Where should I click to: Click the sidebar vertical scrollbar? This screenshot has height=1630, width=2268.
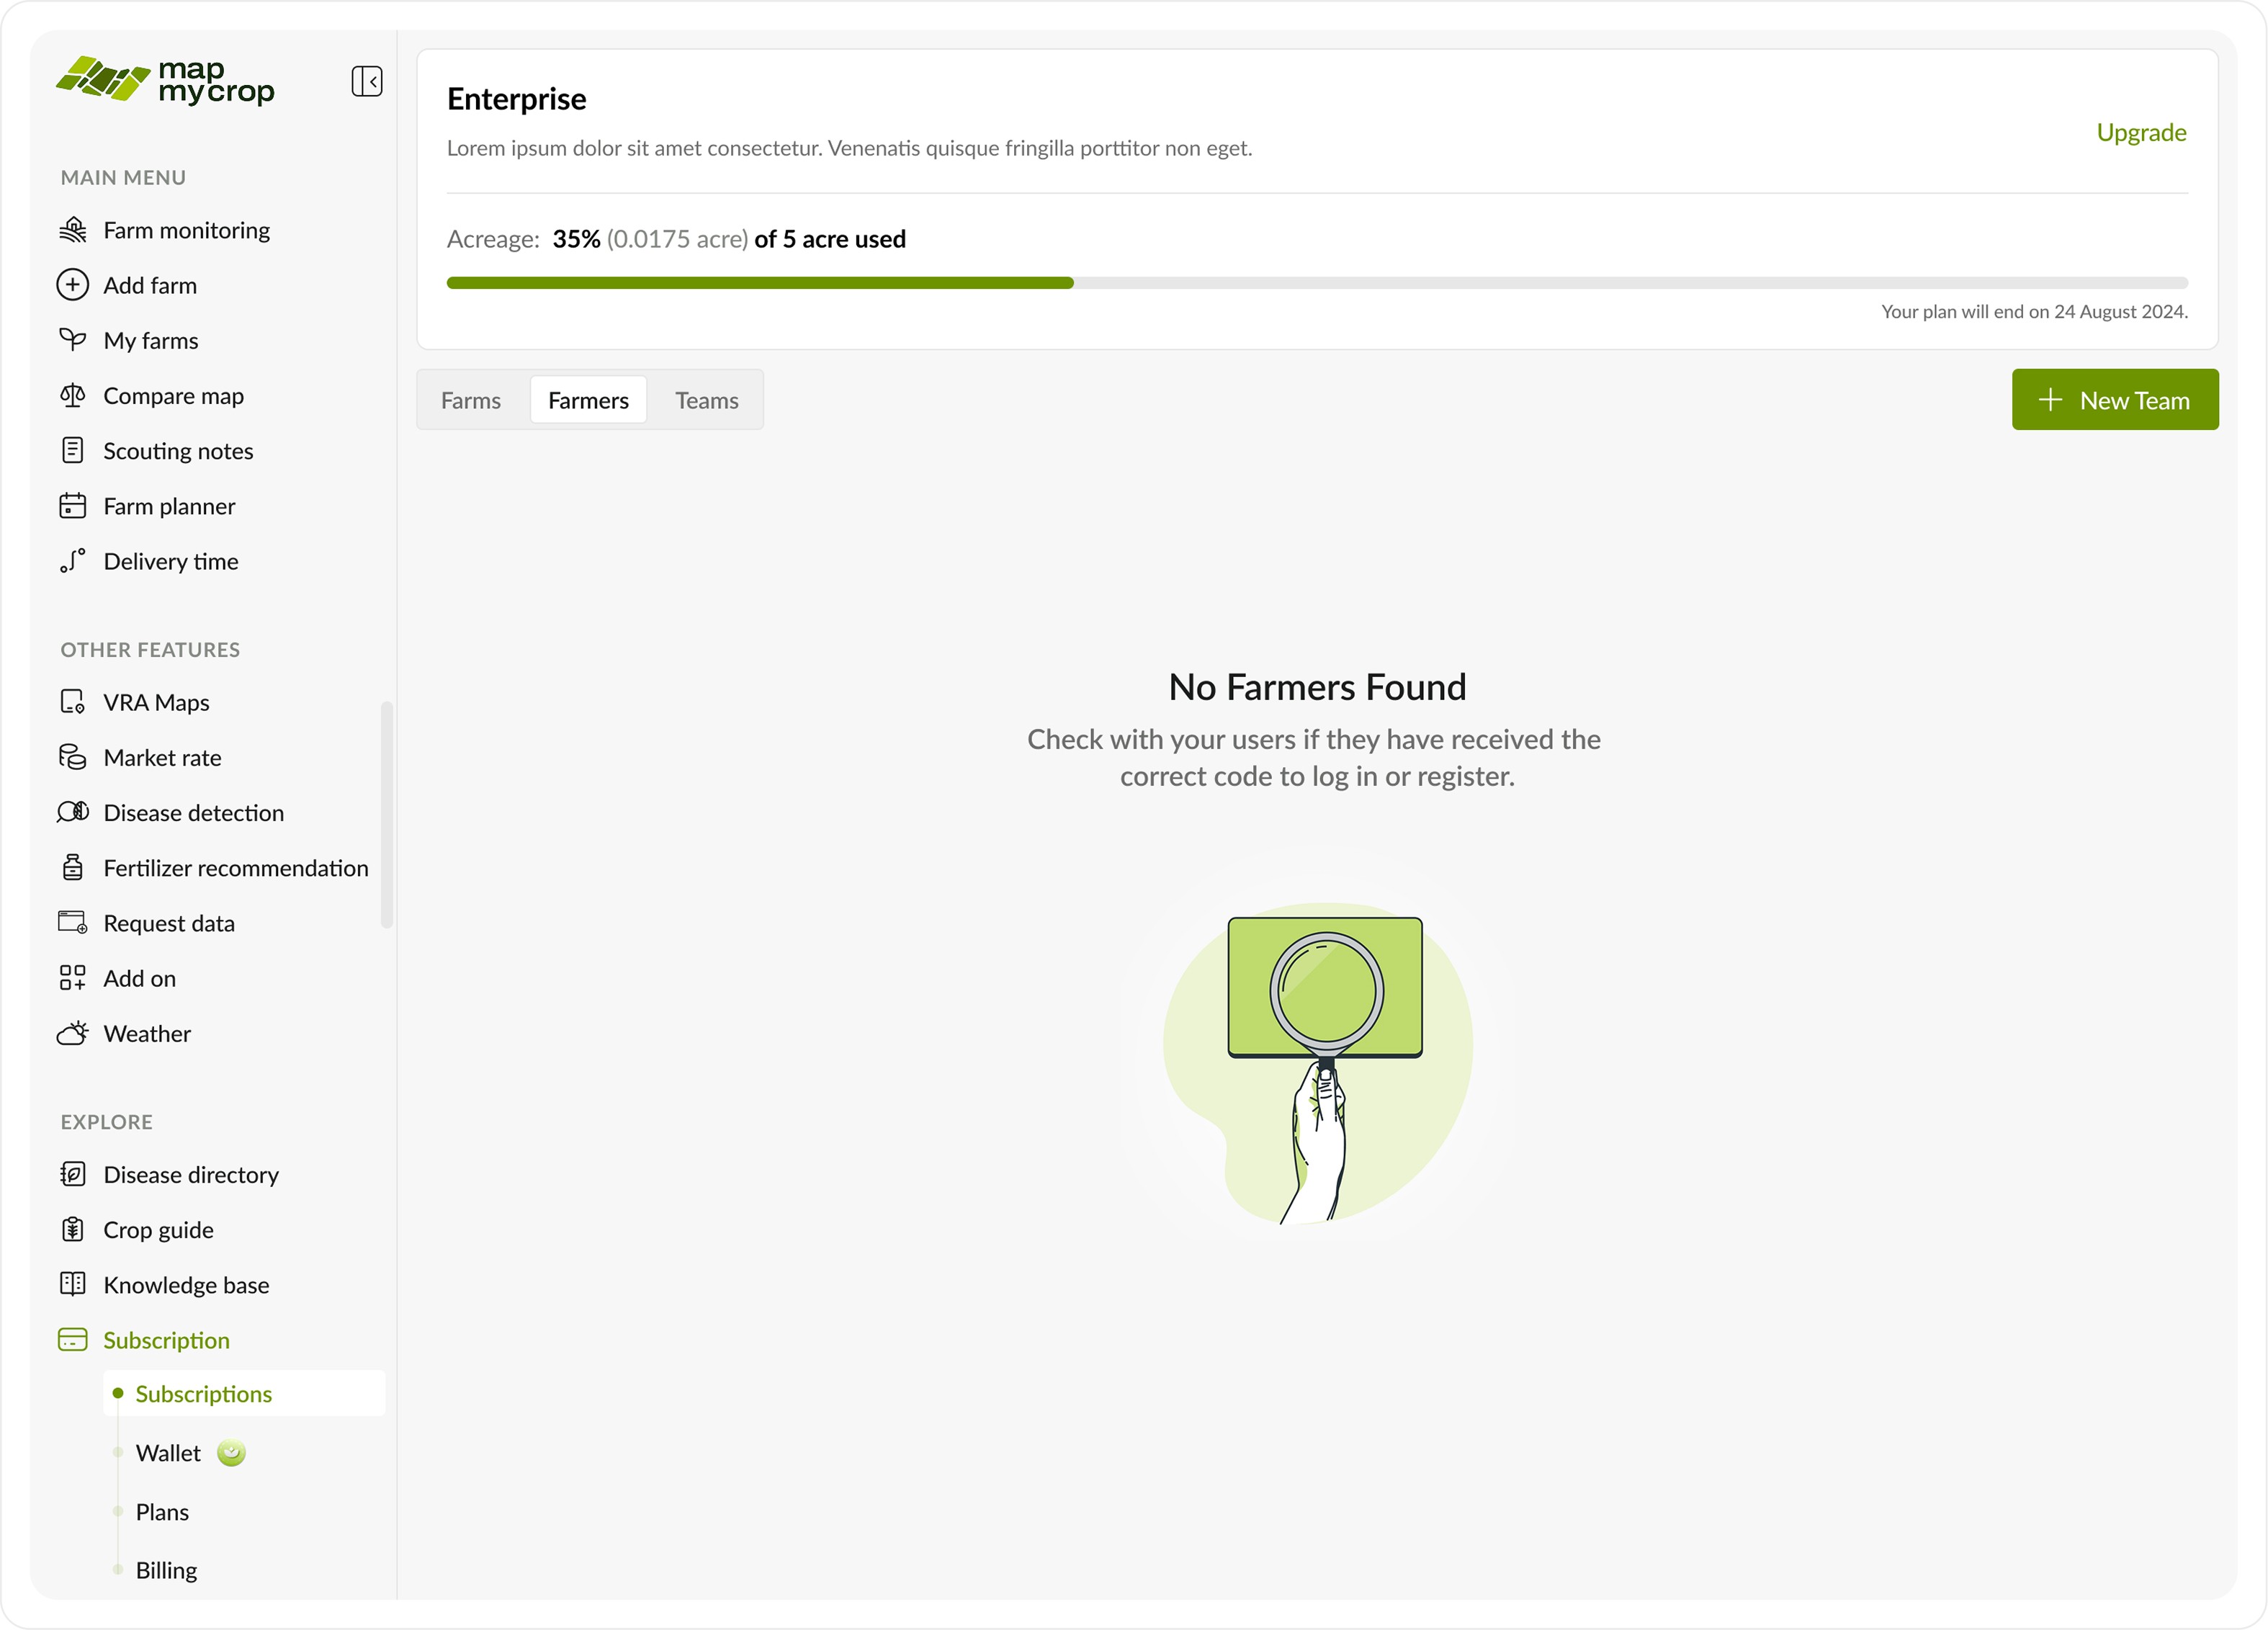[386, 815]
